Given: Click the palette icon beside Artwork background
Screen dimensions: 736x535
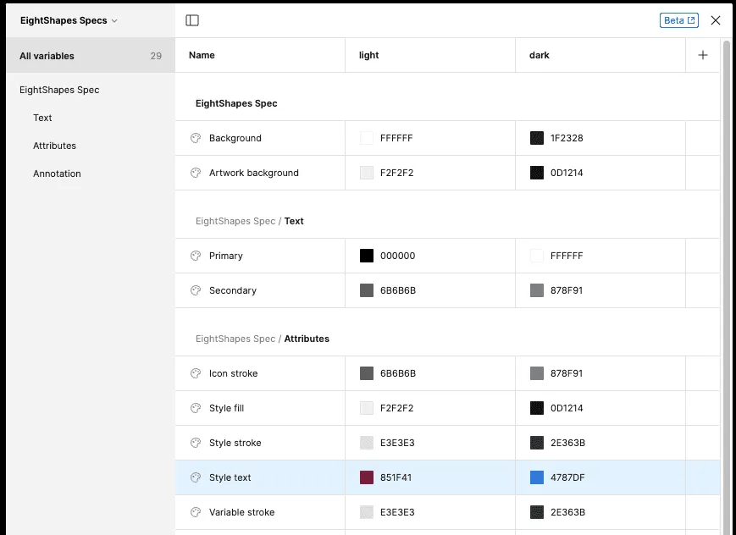Looking at the screenshot, I should point(196,173).
